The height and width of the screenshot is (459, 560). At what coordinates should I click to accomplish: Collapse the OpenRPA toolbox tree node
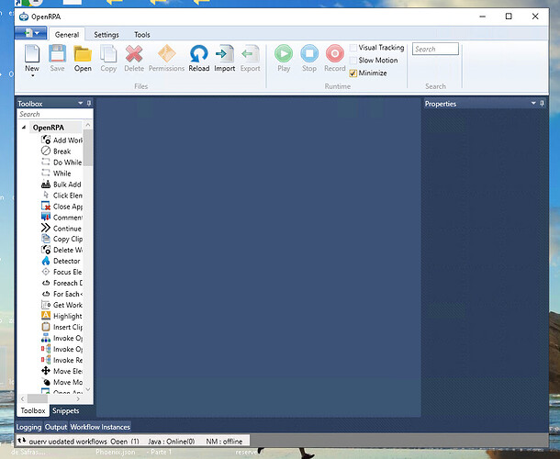pos(24,128)
